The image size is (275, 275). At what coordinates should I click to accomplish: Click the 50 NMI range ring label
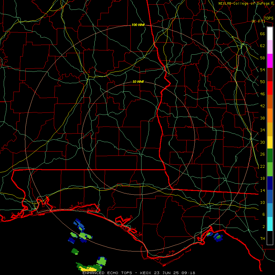(138, 82)
